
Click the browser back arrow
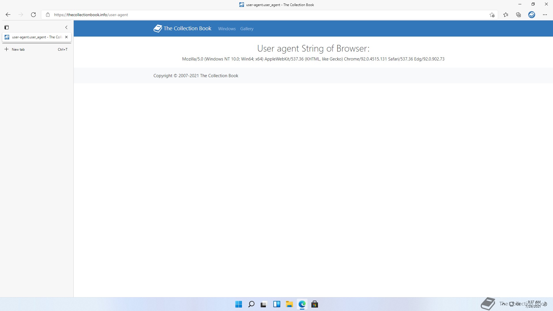click(x=8, y=15)
